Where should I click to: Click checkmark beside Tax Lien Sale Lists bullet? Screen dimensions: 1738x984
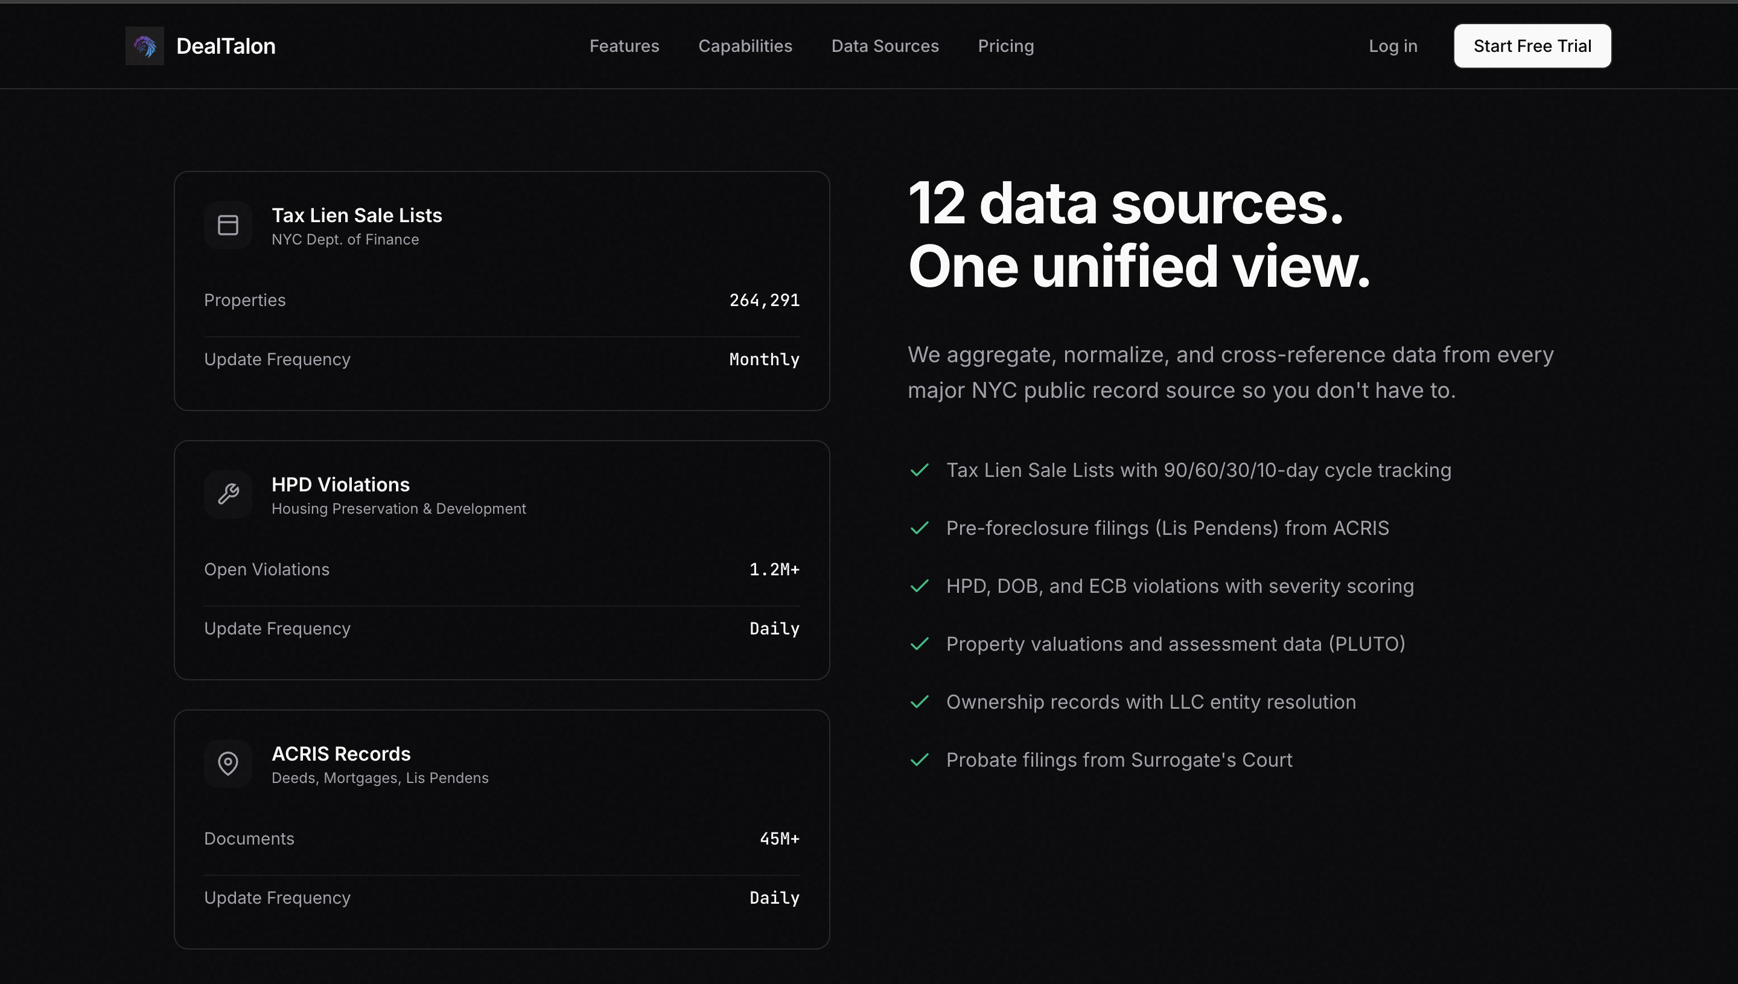click(x=919, y=470)
